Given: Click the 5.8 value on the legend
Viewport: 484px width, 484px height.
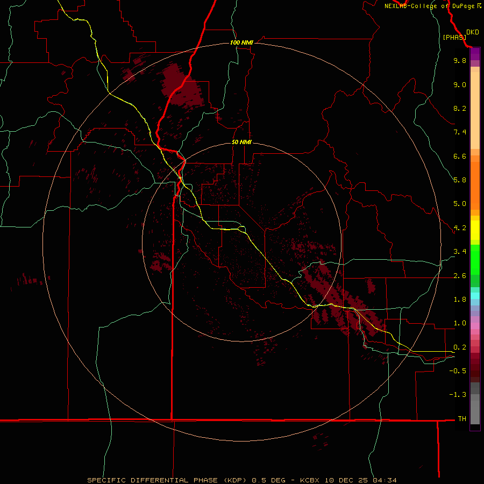Looking at the screenshot, I should point(460,180).
